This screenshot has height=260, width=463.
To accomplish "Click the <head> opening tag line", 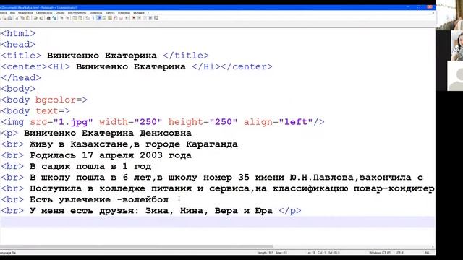I will pos(18,45).
